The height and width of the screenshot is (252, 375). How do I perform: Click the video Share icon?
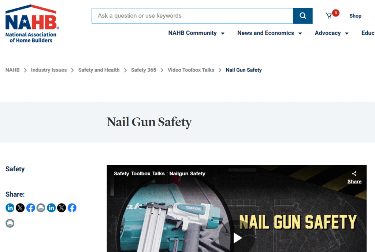click(x=354, y=178)
